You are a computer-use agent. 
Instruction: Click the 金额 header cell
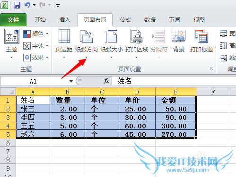point(175,100)
